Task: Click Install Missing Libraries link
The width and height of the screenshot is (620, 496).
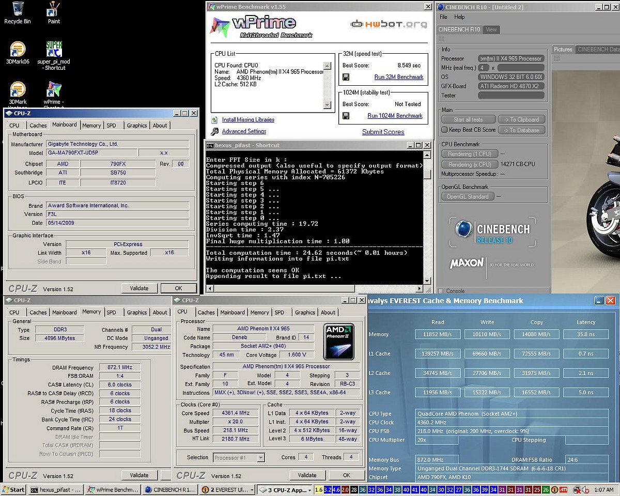Action: point(248,119)
